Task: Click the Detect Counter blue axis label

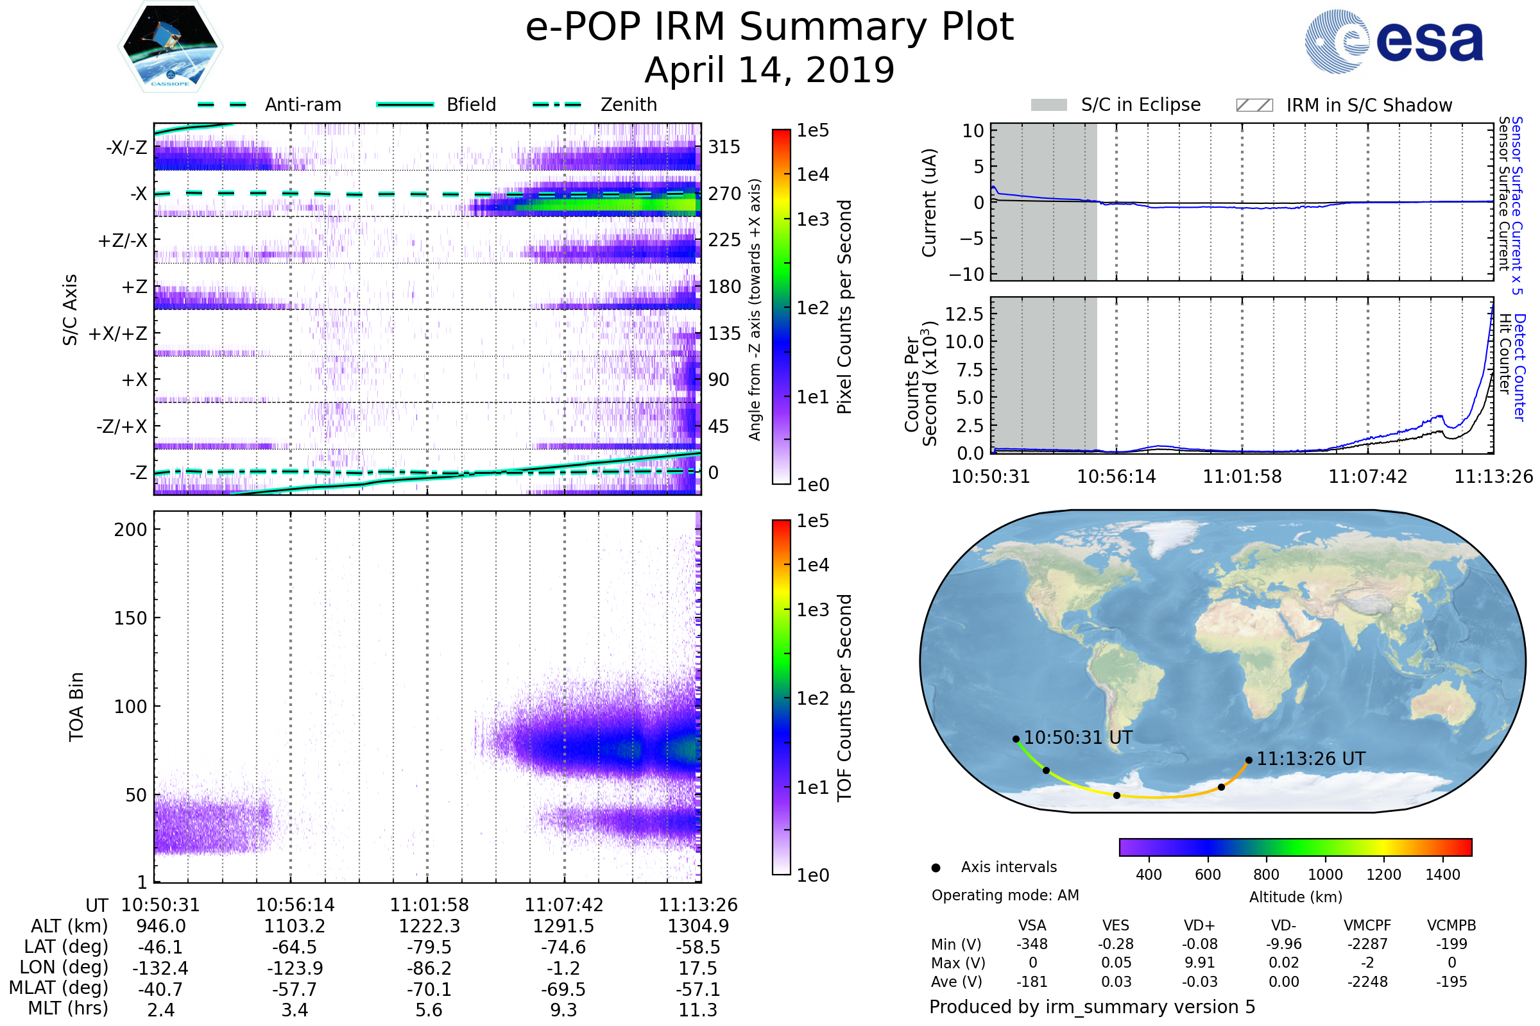Action: [1519, 367]
